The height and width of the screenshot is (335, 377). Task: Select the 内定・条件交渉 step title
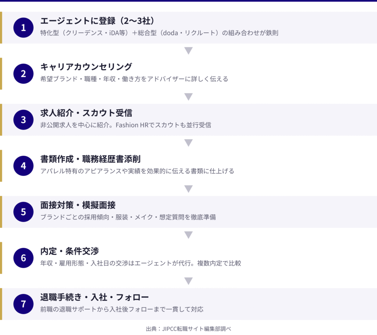pos(69,251)
